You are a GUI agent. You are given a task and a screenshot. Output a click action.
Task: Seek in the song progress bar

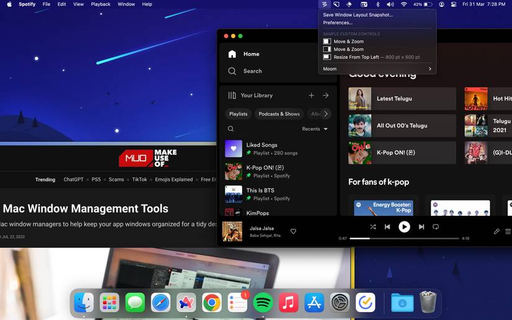coord(404,239)
